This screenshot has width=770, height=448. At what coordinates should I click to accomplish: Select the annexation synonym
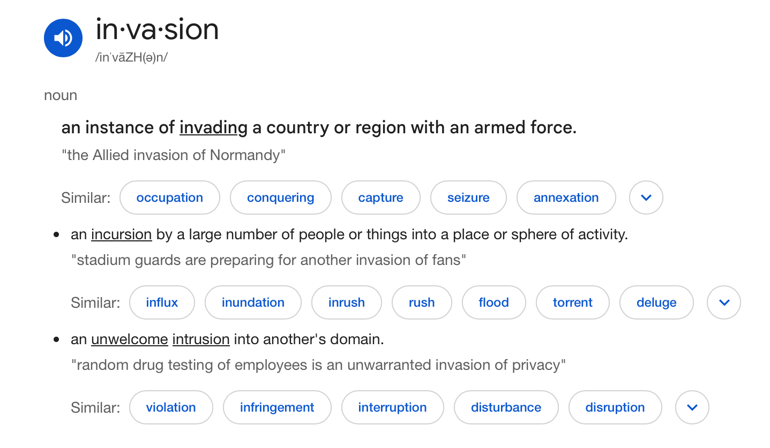point(566,198)
